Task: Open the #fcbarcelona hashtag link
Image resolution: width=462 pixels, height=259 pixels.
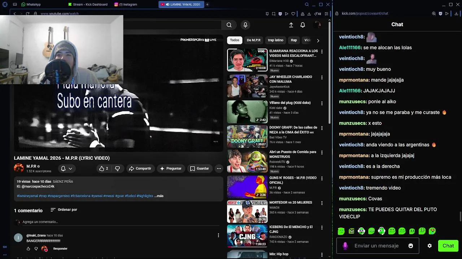Action: point(80,196)
